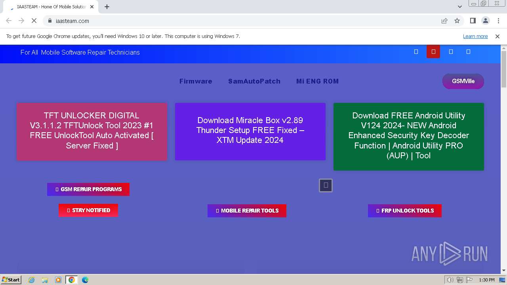Click the scrollbar up arrow
507x285 pixels.
click(x=504, y=48)
